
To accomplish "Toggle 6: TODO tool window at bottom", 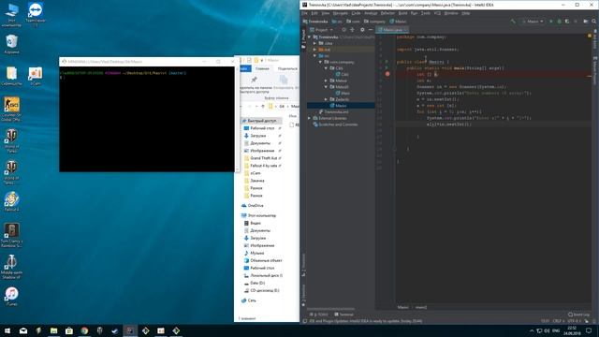I will [x=319, y=315].
